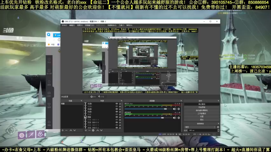Toggle the lock on the topmost text source
The width and height of the screenshot is (271, 152).
pos(120,104)
